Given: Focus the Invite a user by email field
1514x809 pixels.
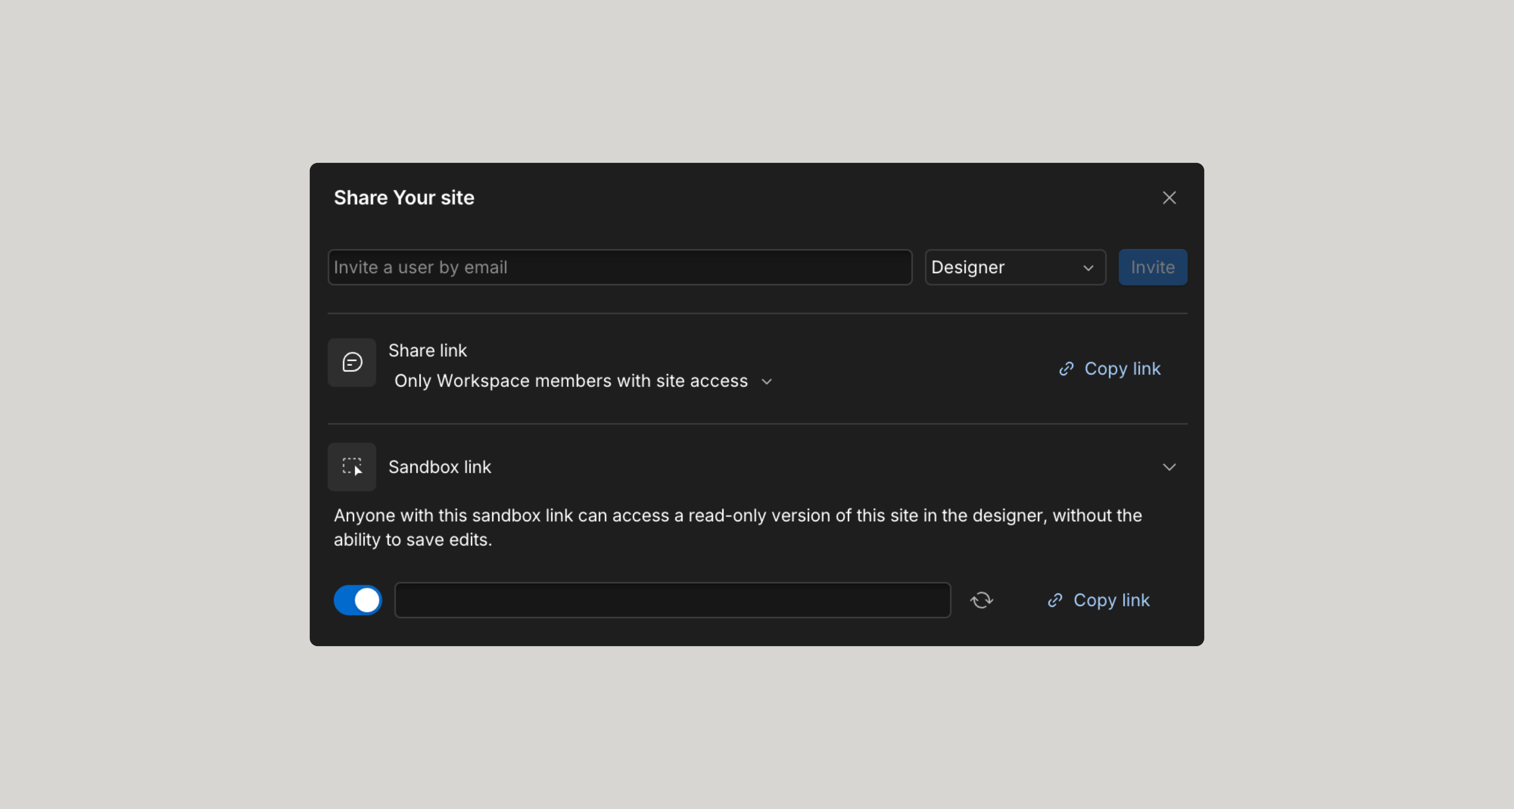Looking at the screenshot, I should (619, 267).
